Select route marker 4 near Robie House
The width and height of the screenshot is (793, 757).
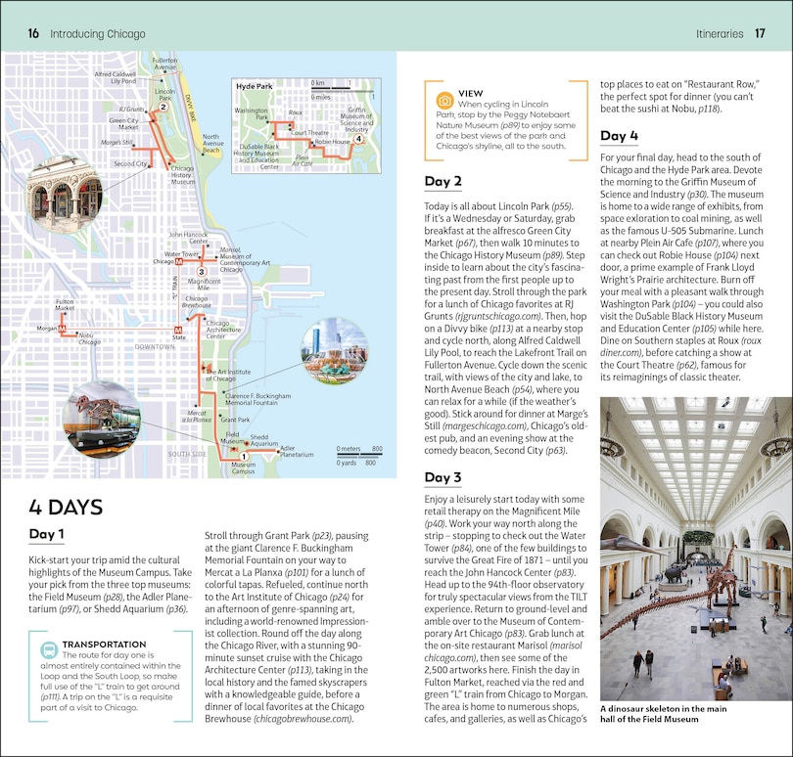pyautogui.click(x=359, y=139)
